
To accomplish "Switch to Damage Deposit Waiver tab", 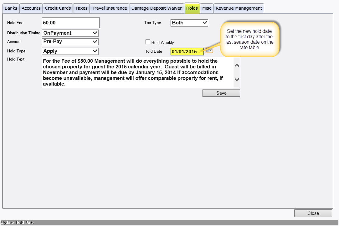I will click(157, 8).
